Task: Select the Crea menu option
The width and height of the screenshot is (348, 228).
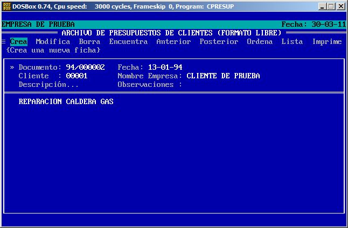Action: coord(18,42)
